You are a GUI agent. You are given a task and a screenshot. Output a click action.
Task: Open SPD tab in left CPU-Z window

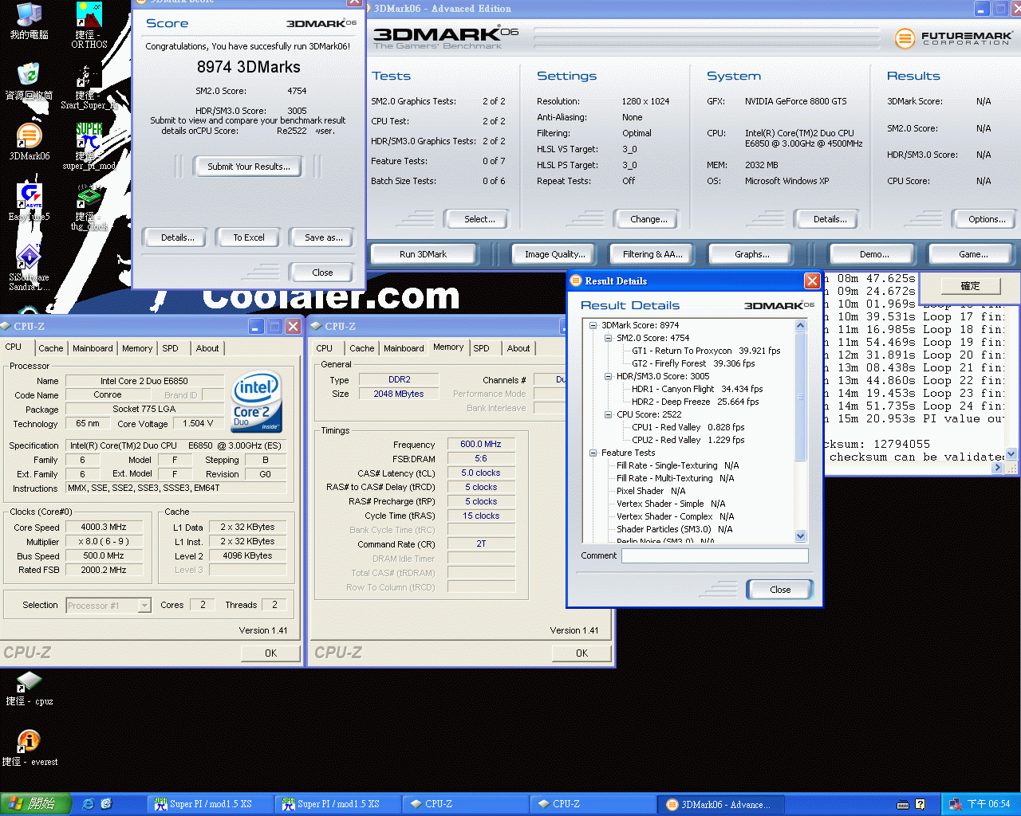tap(171, 348)
